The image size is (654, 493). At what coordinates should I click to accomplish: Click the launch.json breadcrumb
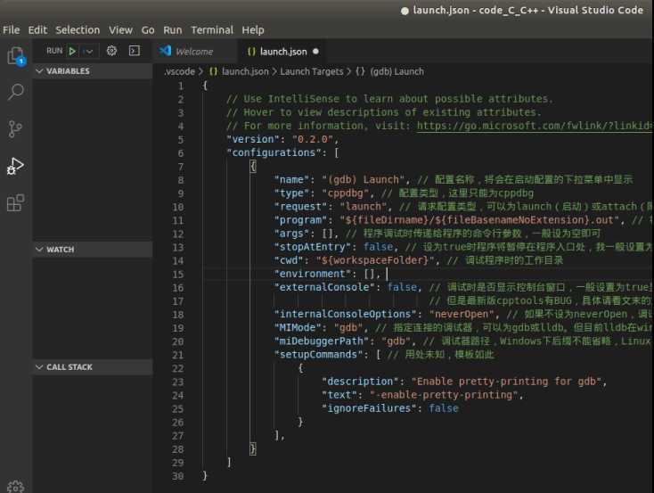click(245, 71)
